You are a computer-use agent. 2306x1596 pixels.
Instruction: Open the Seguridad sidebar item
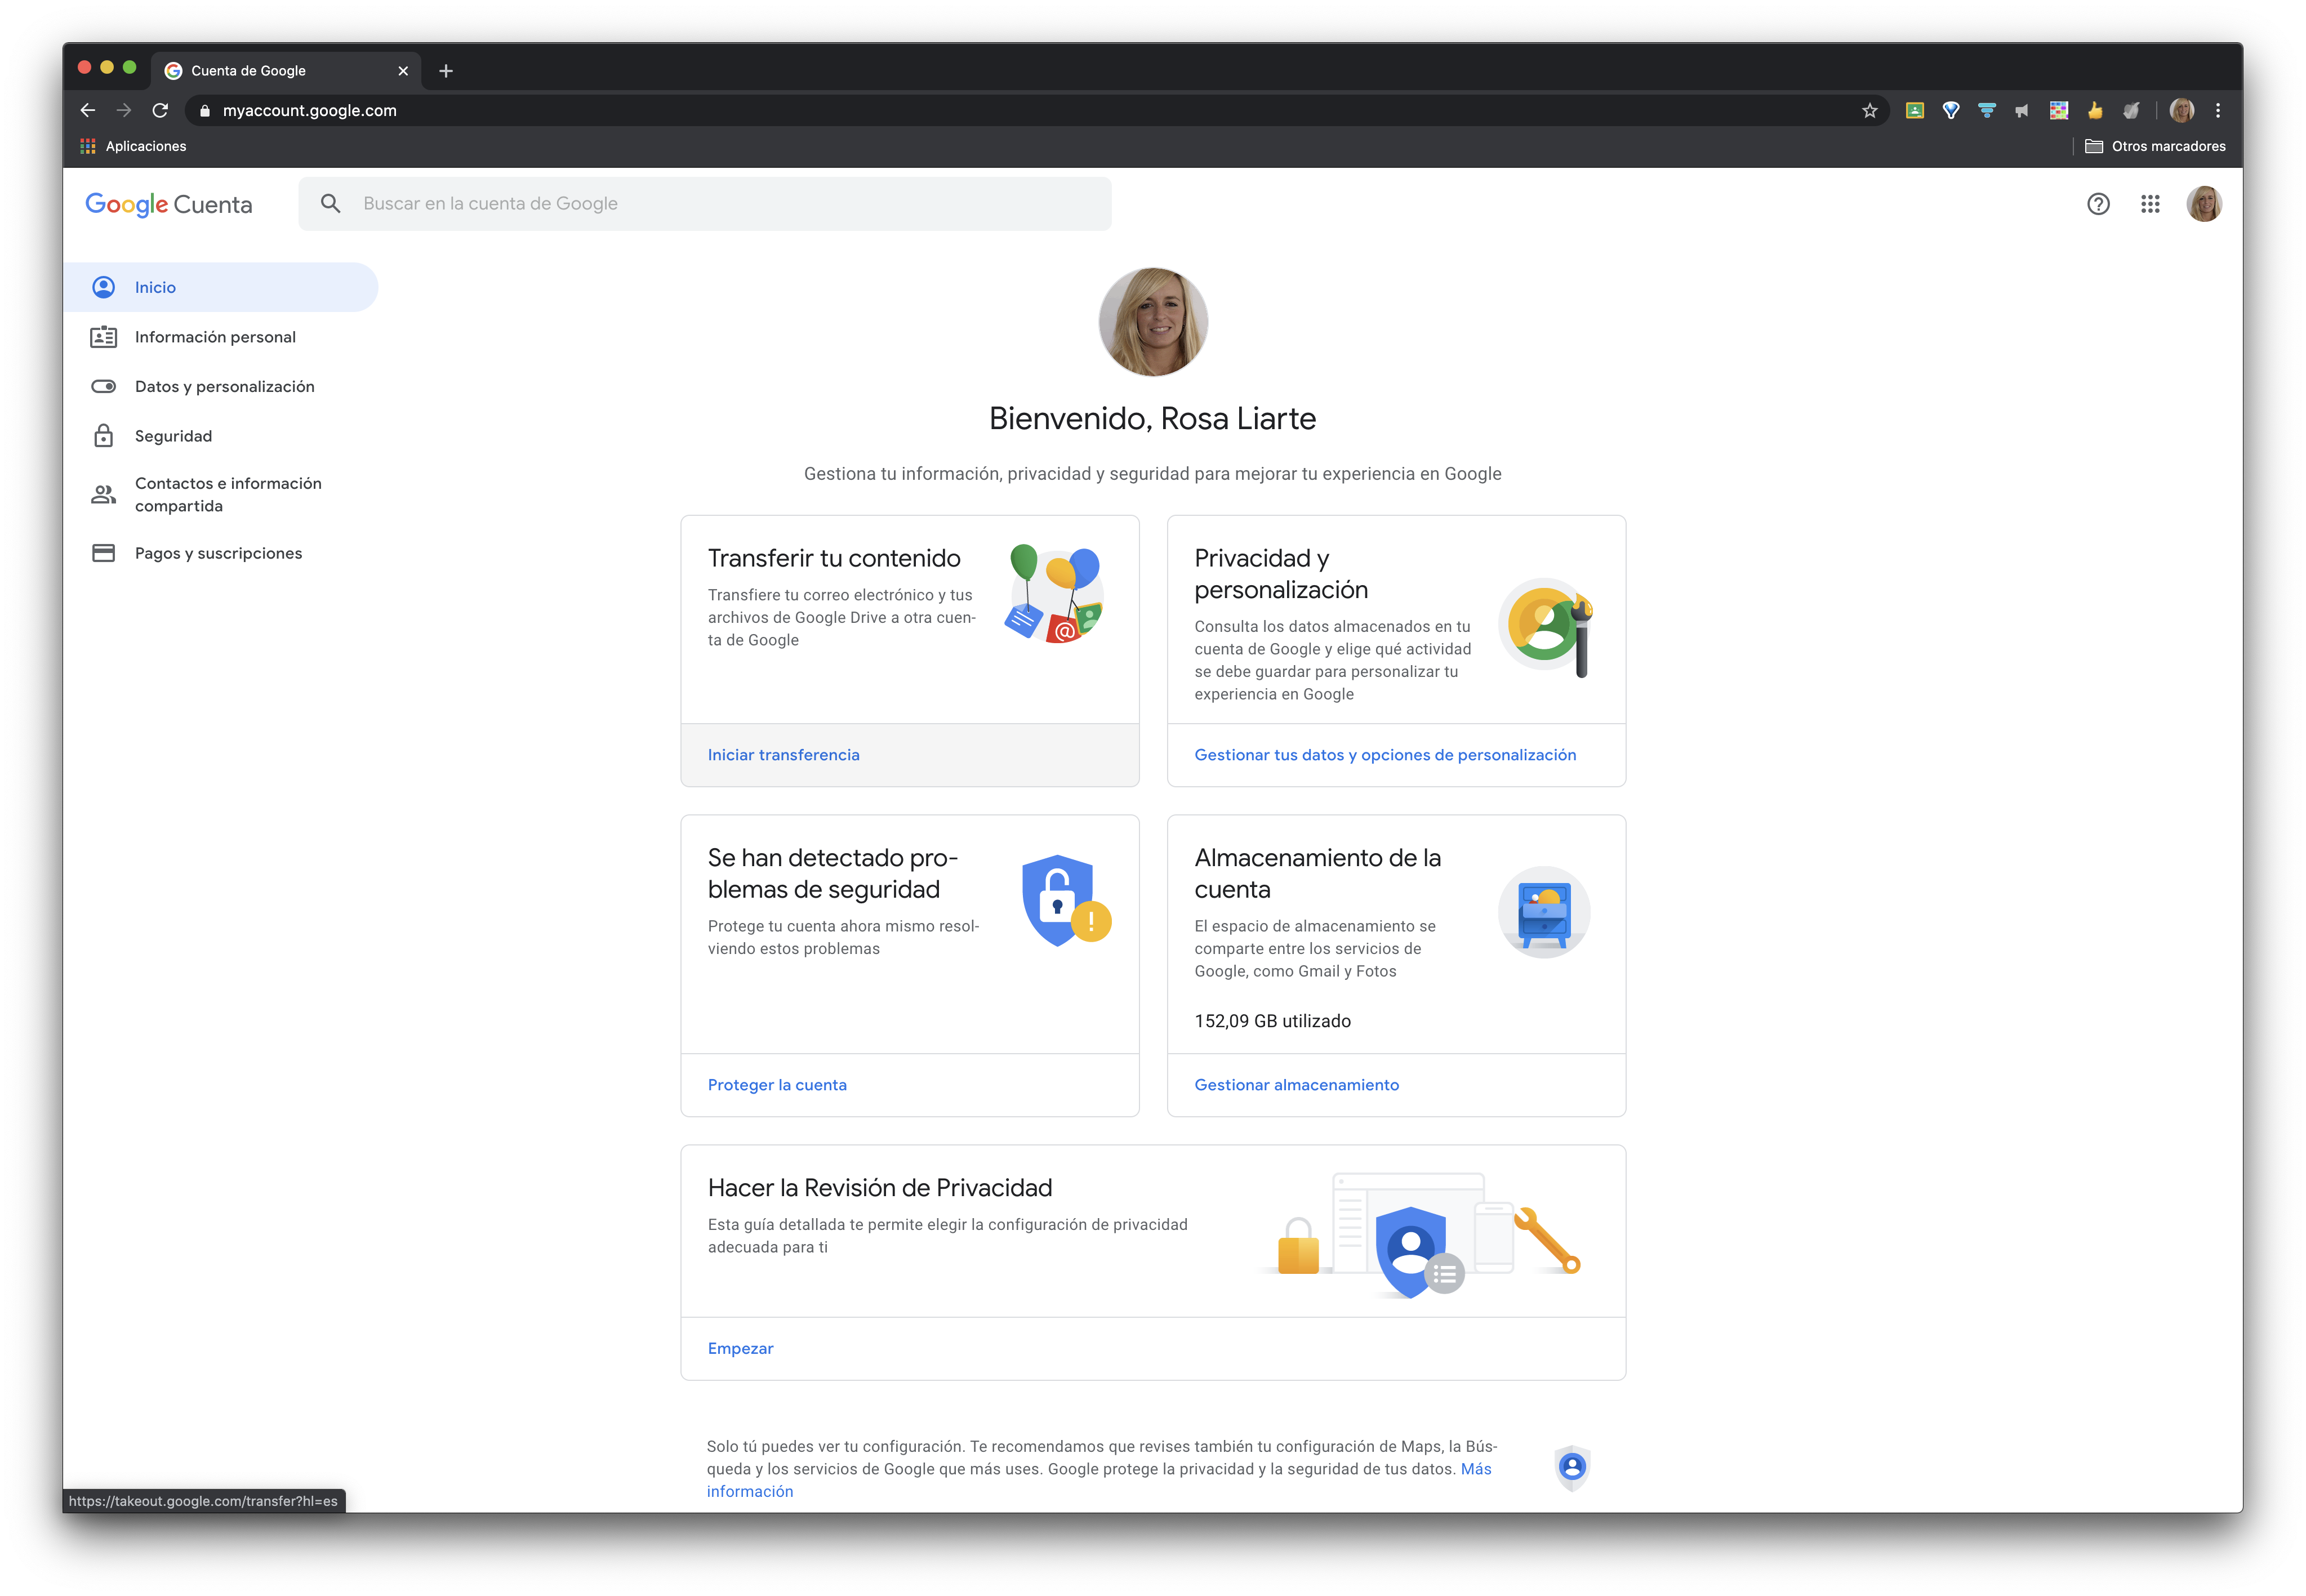[x=173, y=436]
